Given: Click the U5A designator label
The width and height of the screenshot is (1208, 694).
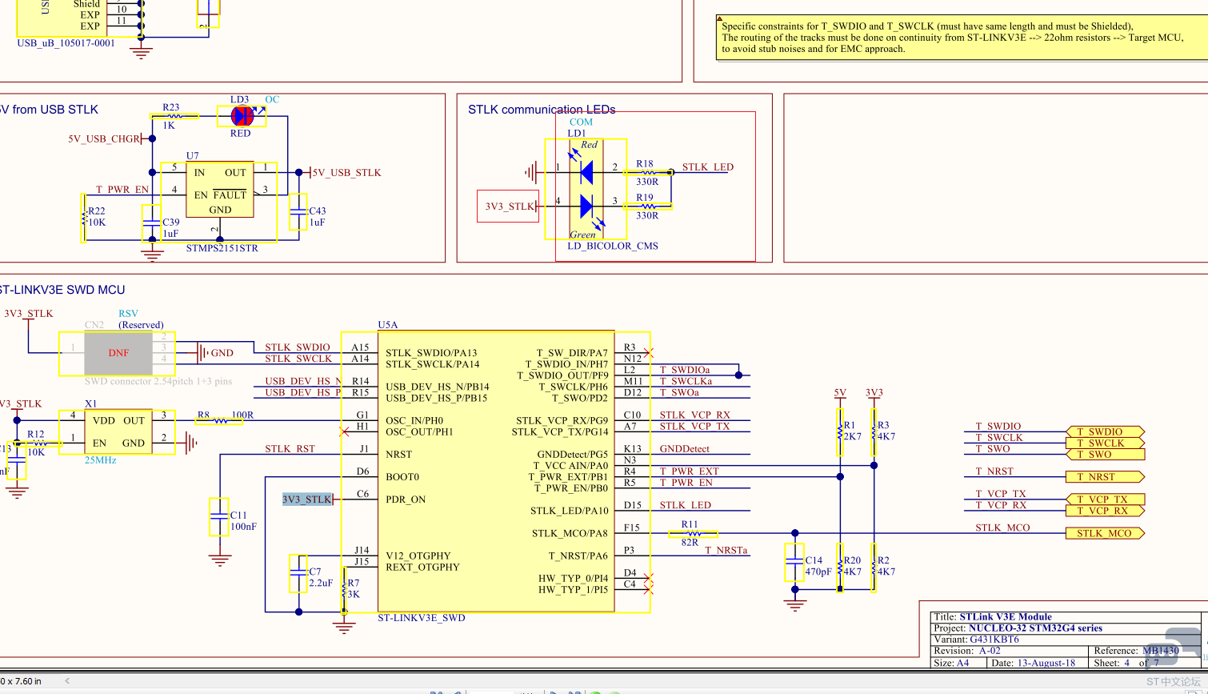Looking at the screenshot, I should tap(388, 325).
